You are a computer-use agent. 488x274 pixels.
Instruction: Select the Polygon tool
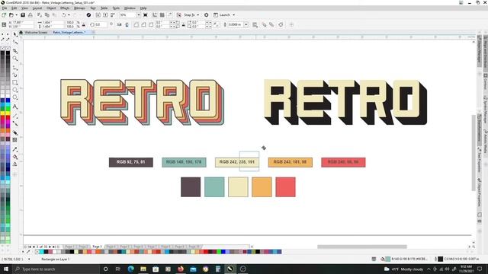click(x=14, y=97)
